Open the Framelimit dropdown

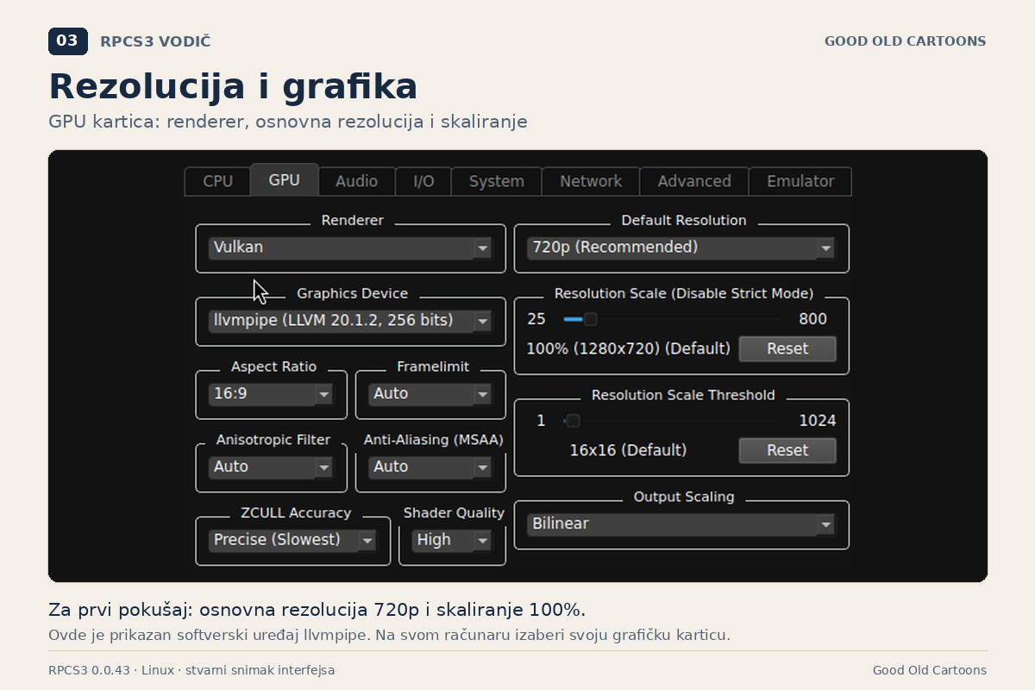coord(430,394)
